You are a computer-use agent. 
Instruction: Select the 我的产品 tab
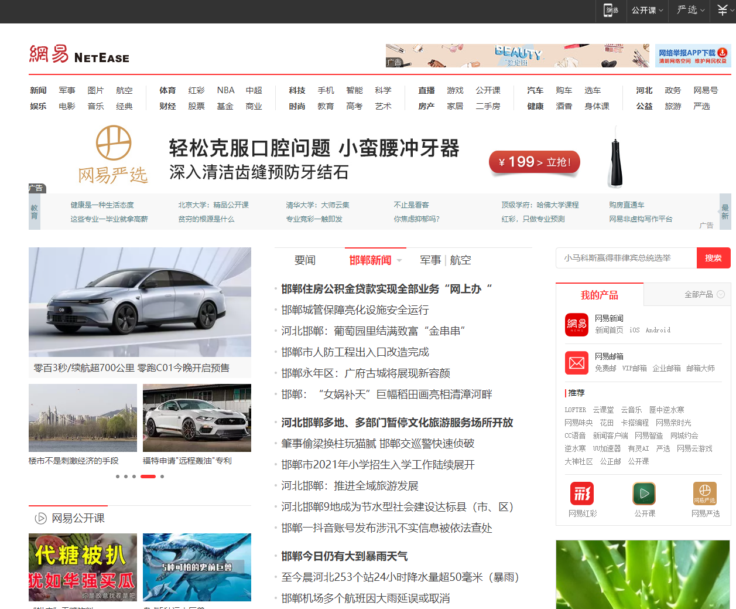pos(600,295)
